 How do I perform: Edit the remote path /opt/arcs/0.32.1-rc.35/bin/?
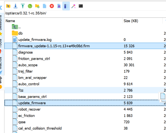coord(85,13)
